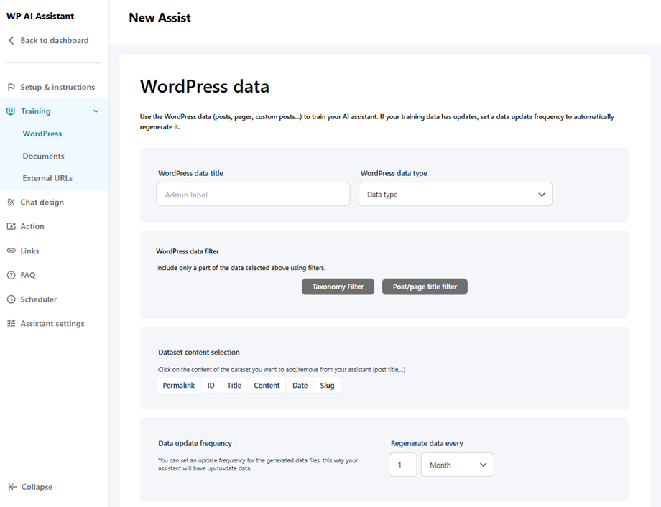The height and width of the screenshot is (507, 661).
Task: Toggle the Slug dataset field
Action: pyautogui.click(x=327, y=385)
